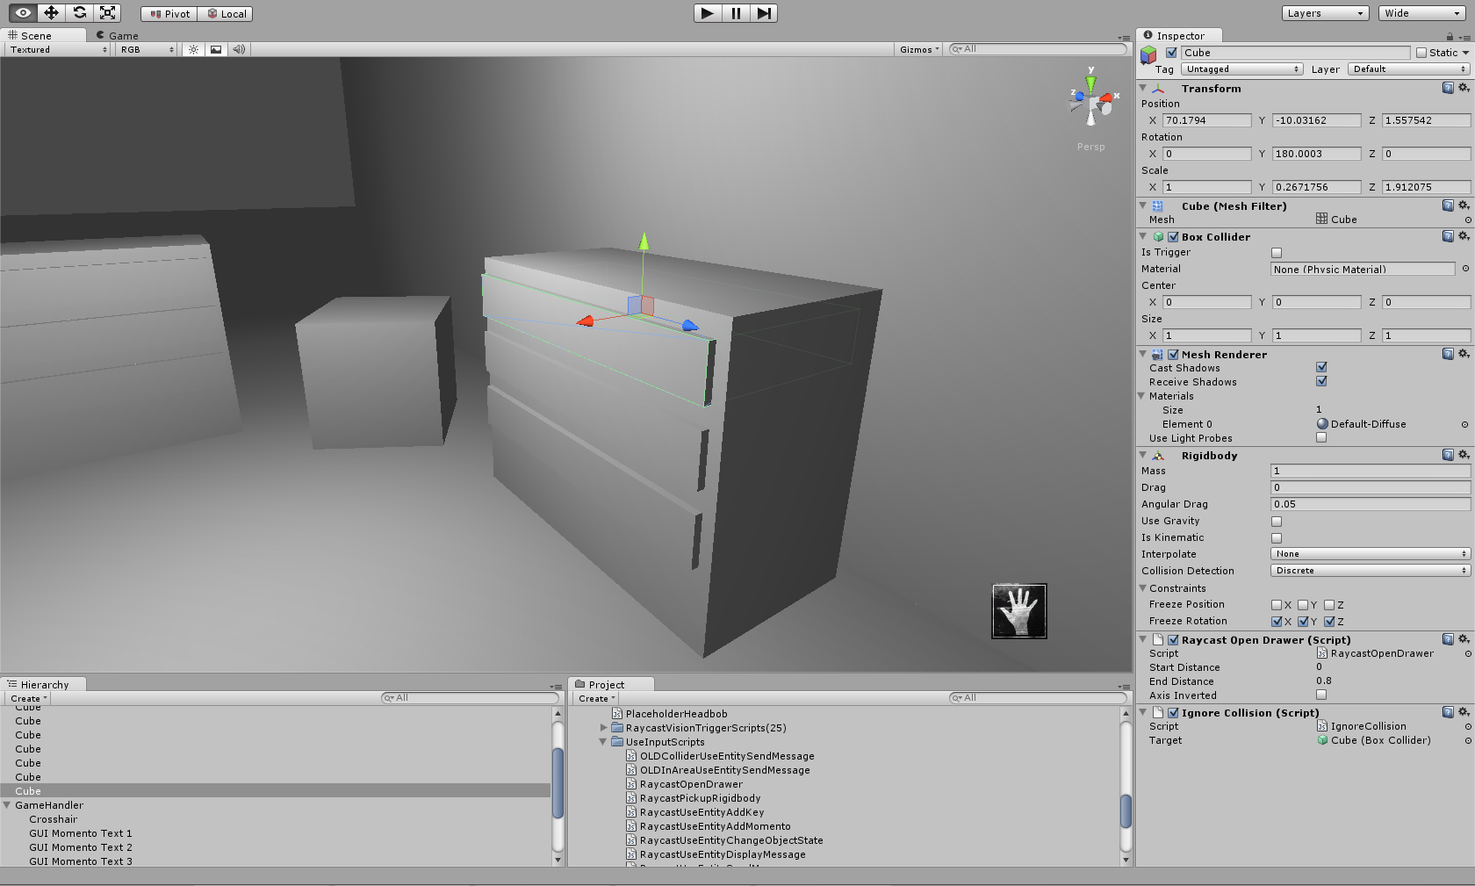Open Project Create menu
Image resolution: width=1475 pixels, height=886 pixels.
click(596, 699)
